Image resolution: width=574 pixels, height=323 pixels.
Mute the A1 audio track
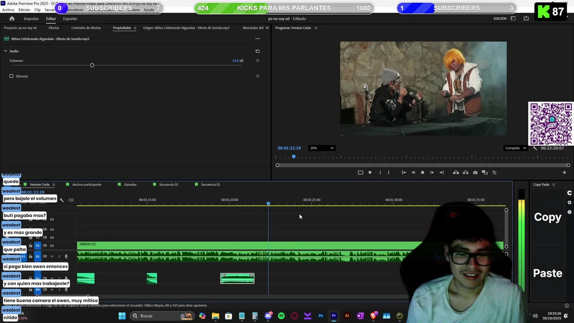pyautogui.click(x=52, y=257)
